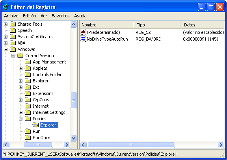Click the tree pane horizontal scrollbar thumb
The image size is (227, 160).
click(x=38, y=145)
